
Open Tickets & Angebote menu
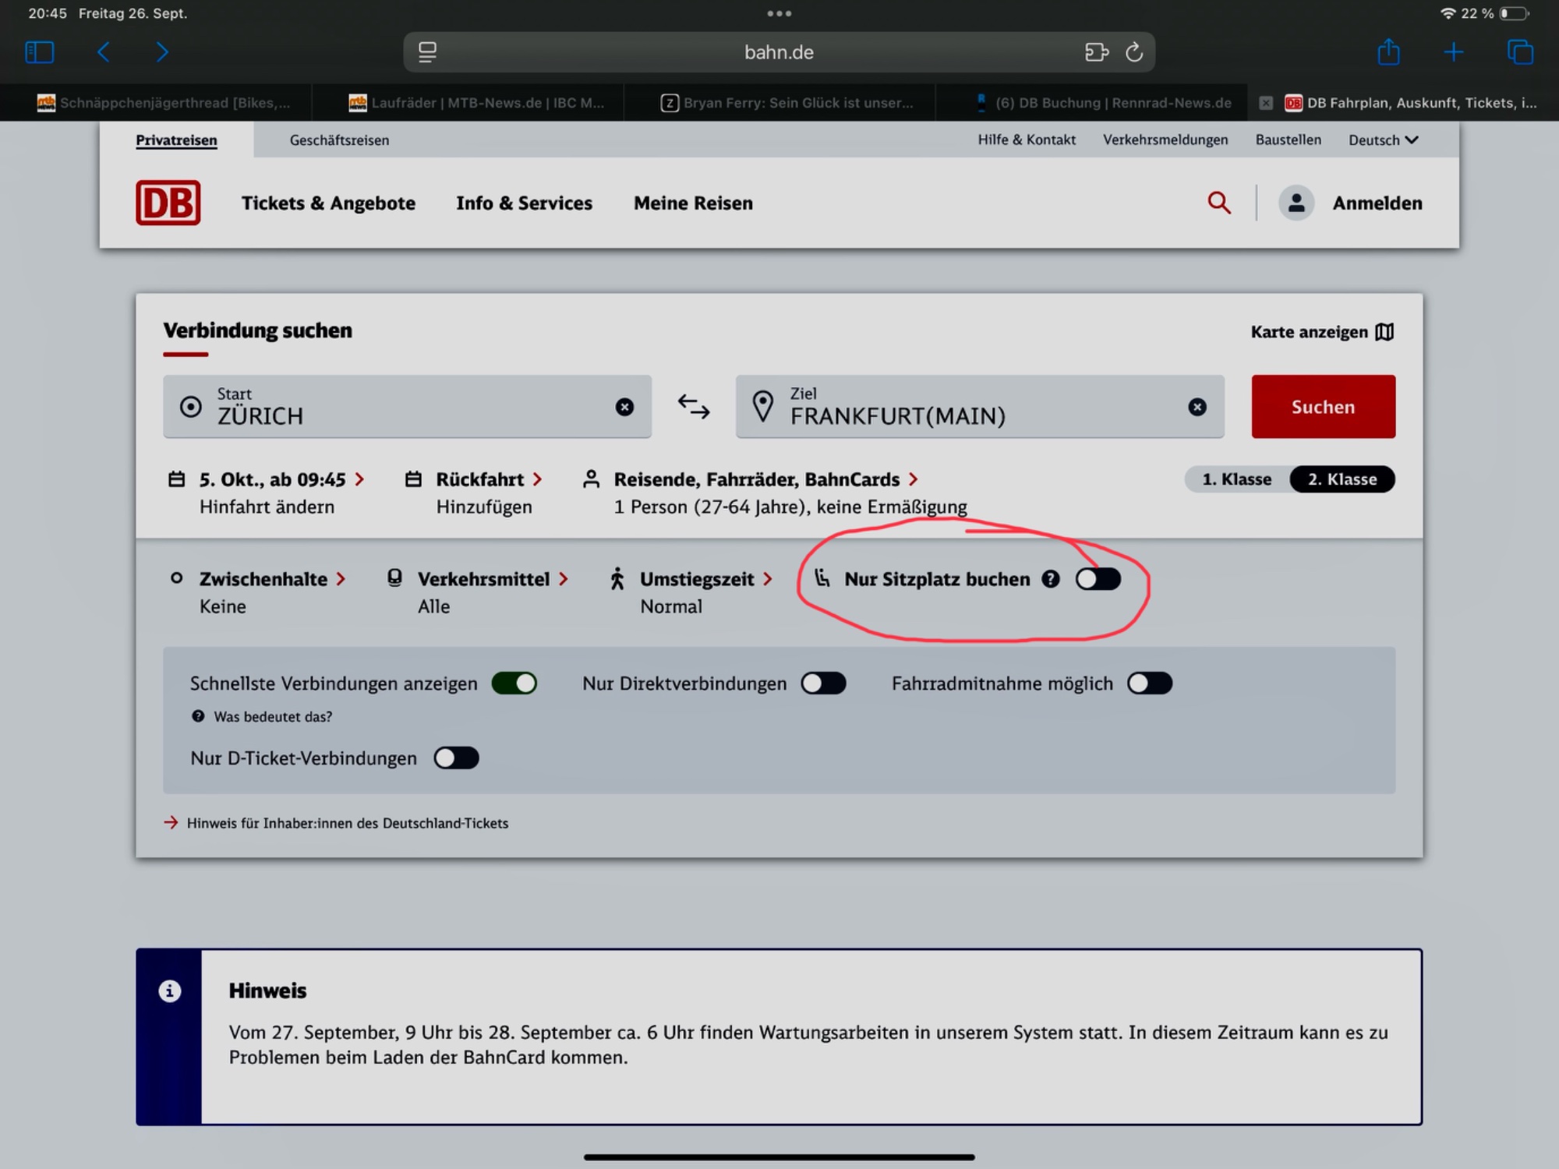[328, 203]
